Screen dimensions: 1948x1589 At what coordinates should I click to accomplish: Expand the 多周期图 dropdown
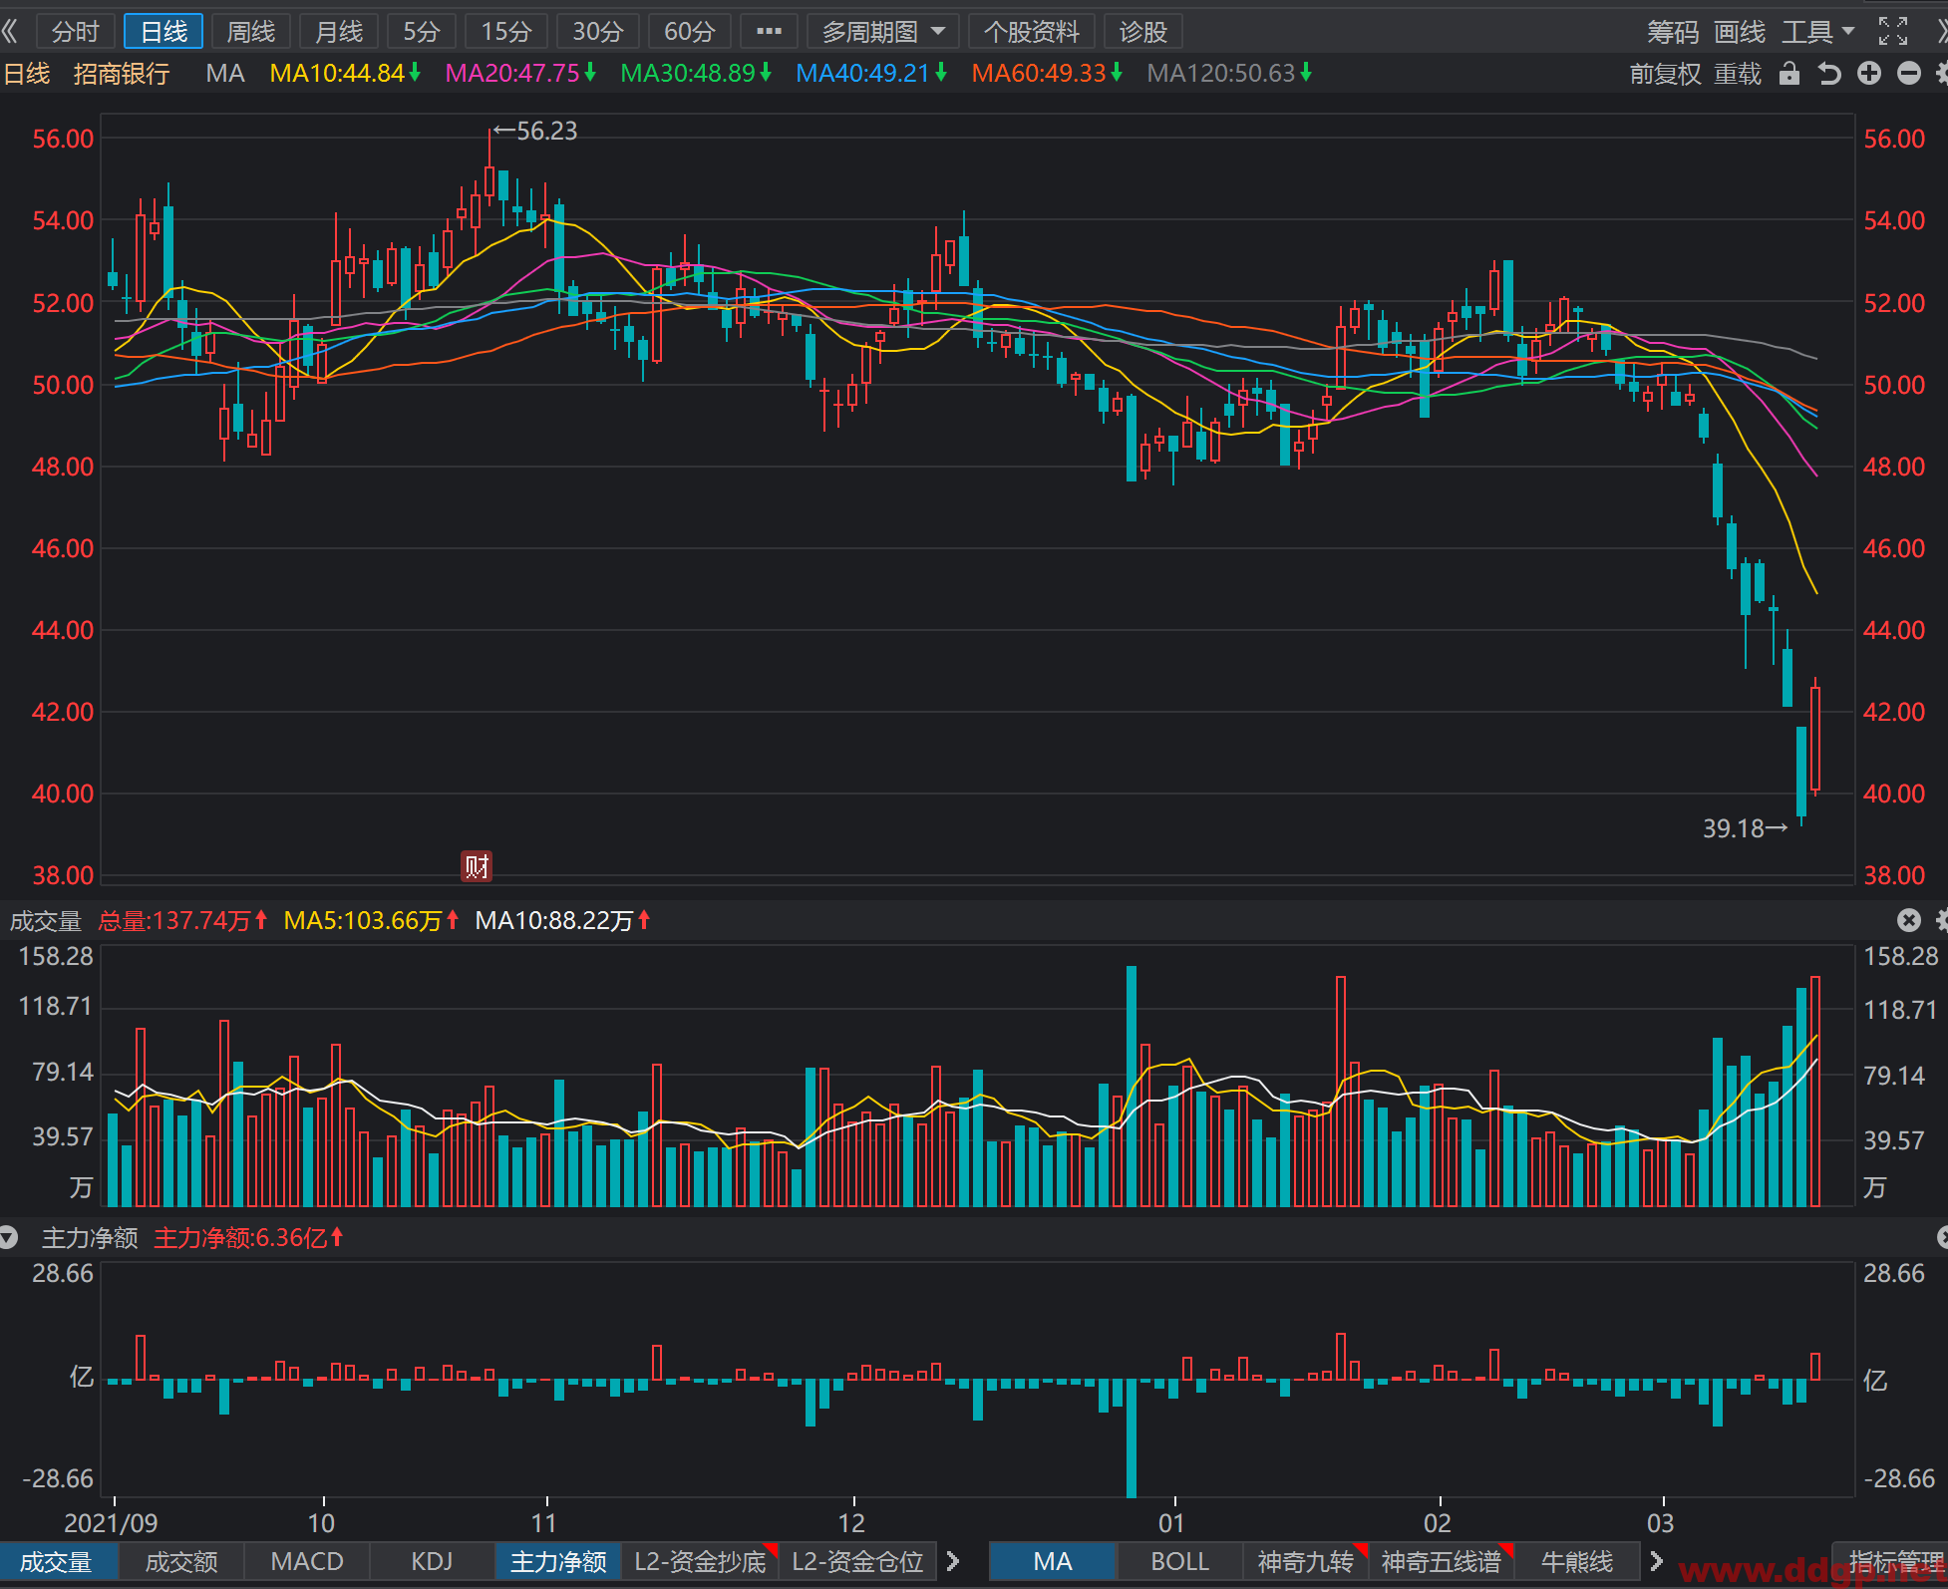(x=883, y=32)
